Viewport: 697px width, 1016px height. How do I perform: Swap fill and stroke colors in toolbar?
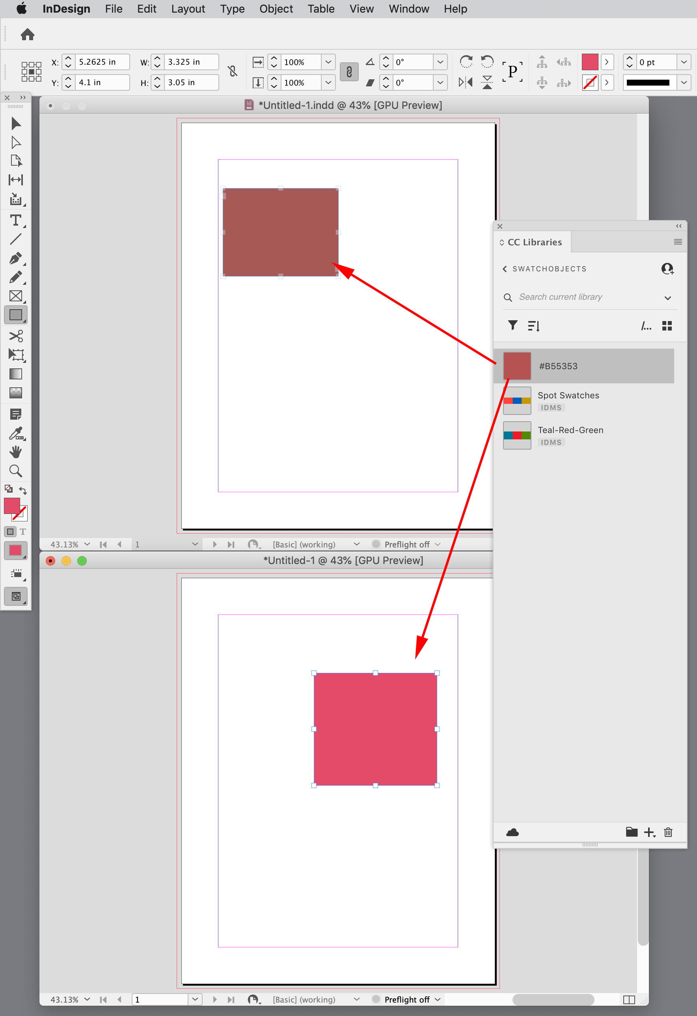tap(23, 490)
